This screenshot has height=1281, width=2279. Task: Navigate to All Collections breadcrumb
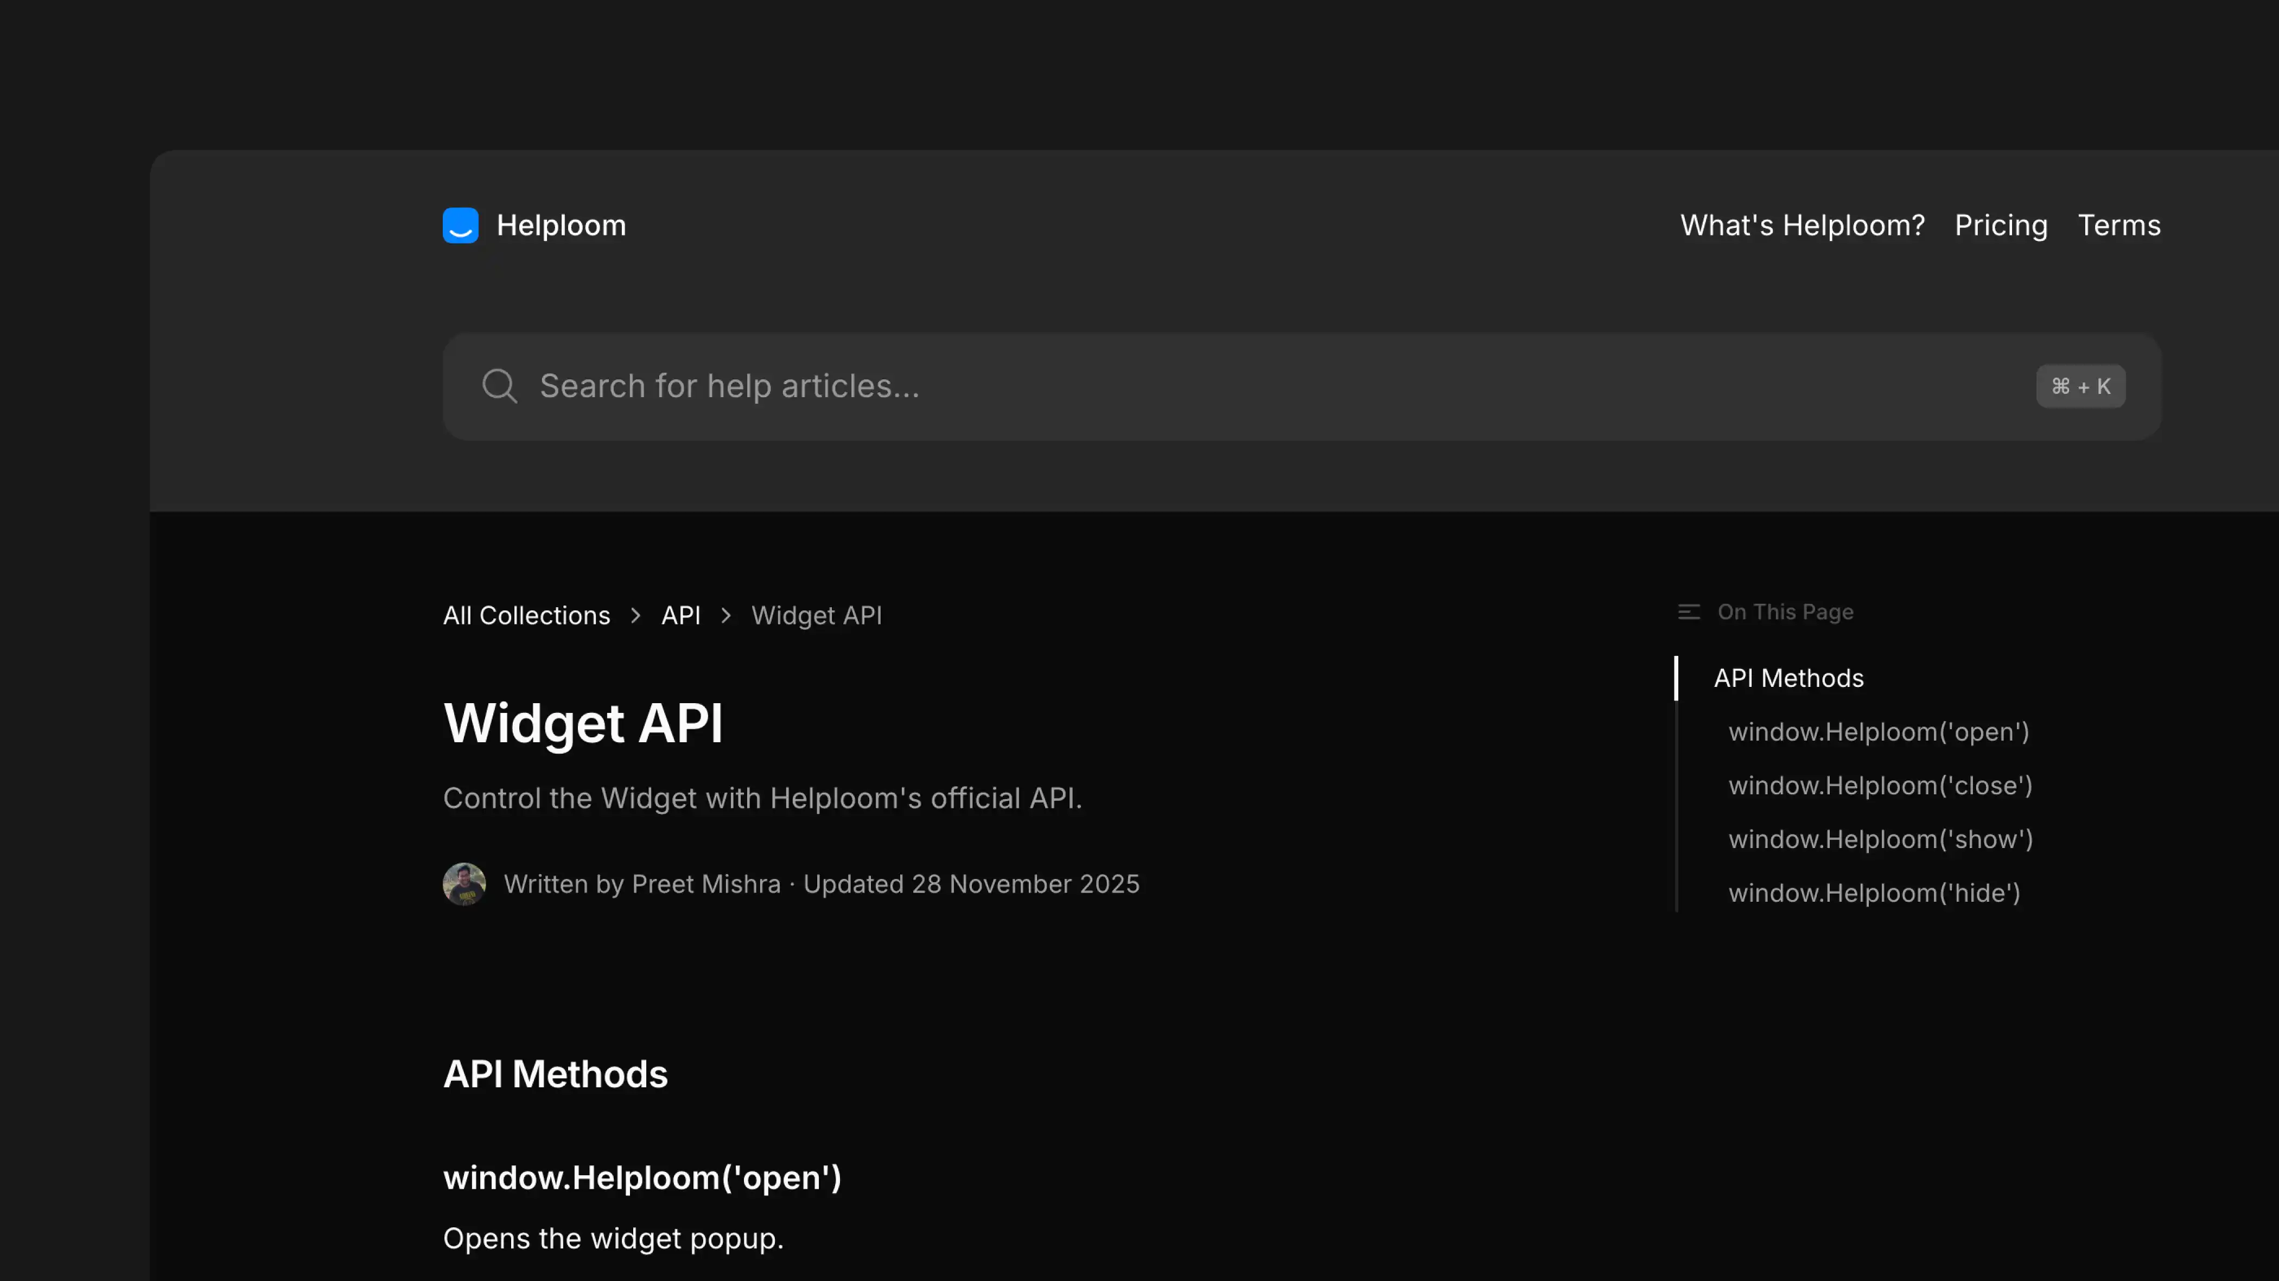526,615
